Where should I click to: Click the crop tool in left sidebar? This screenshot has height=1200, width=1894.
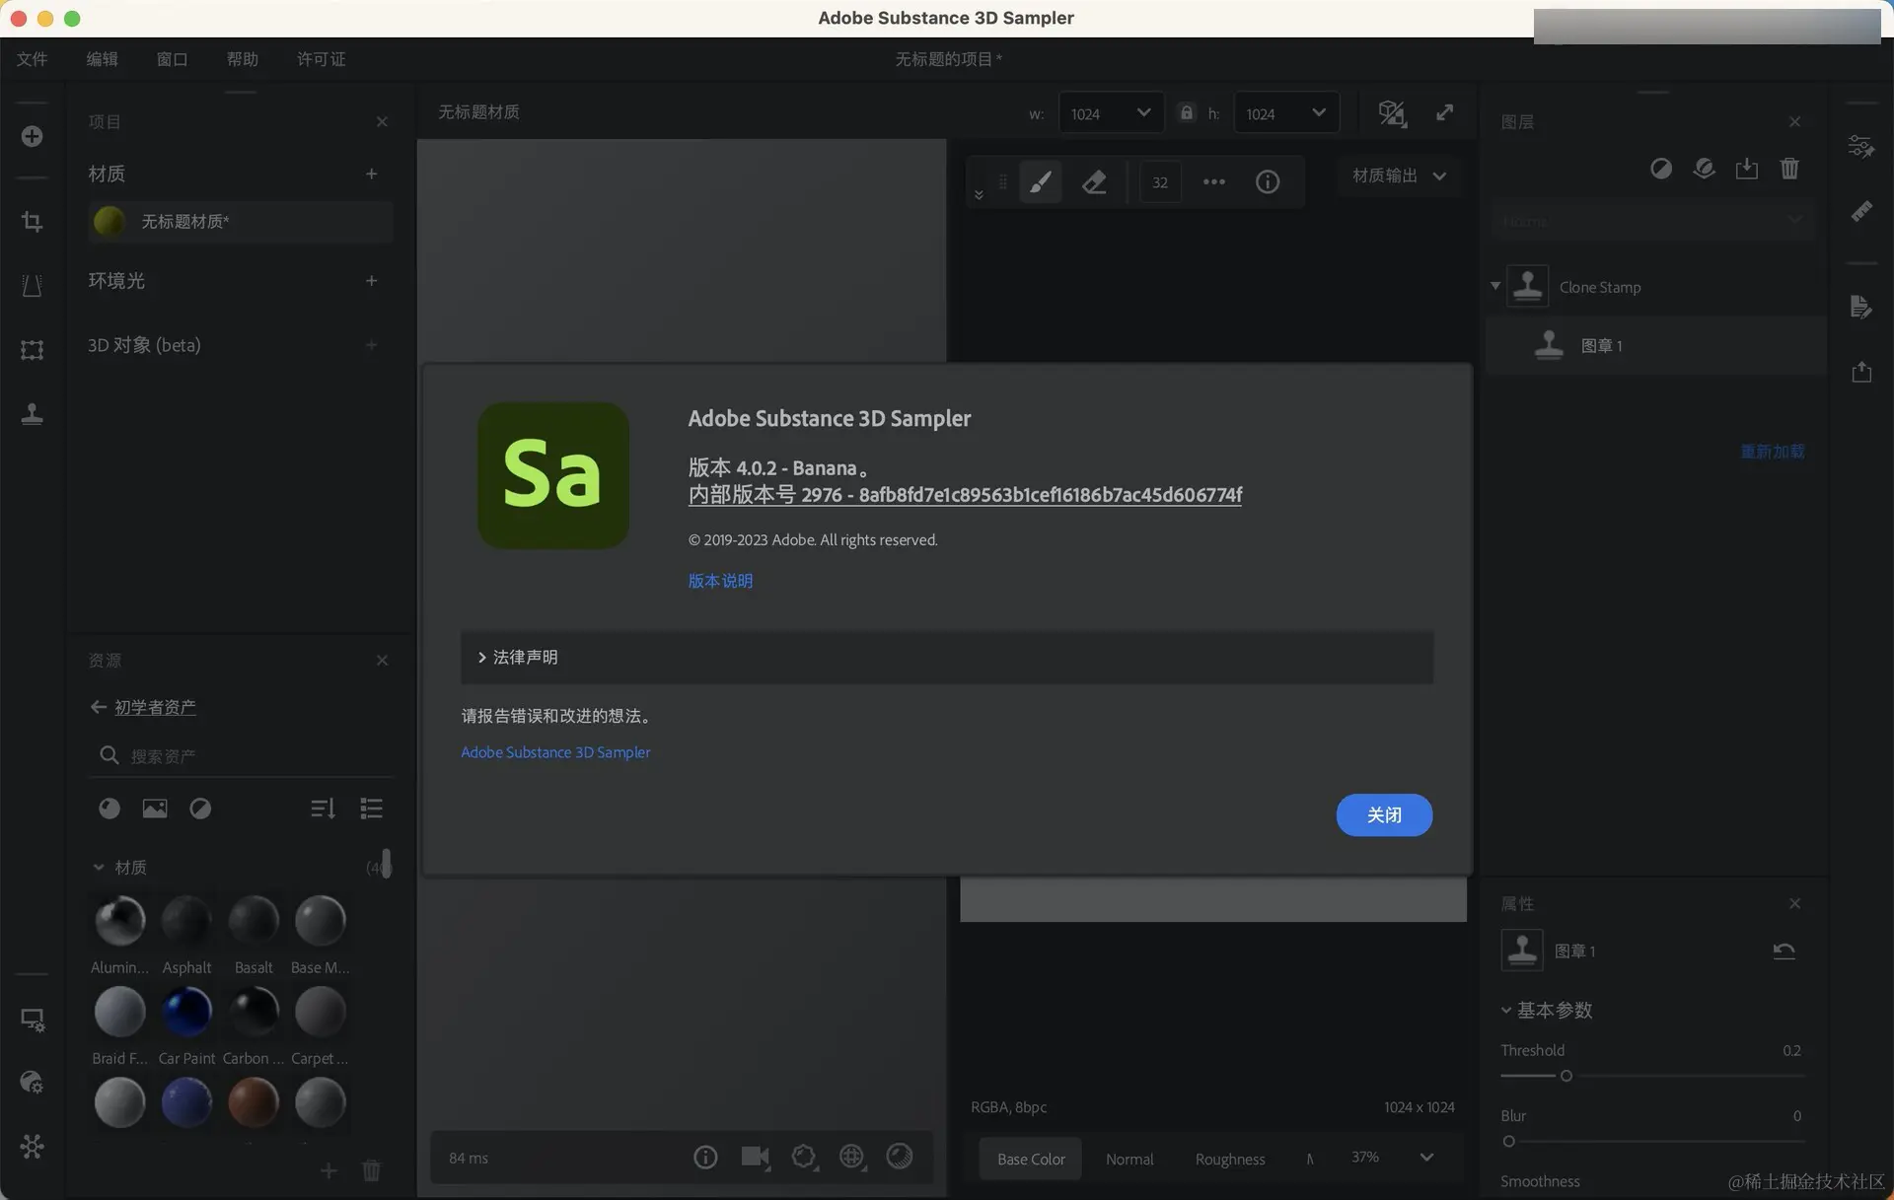pos(32,222)
